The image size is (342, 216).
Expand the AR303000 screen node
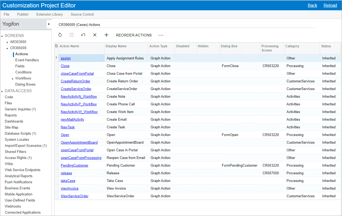pyautogui.click(x=7, y=42)
